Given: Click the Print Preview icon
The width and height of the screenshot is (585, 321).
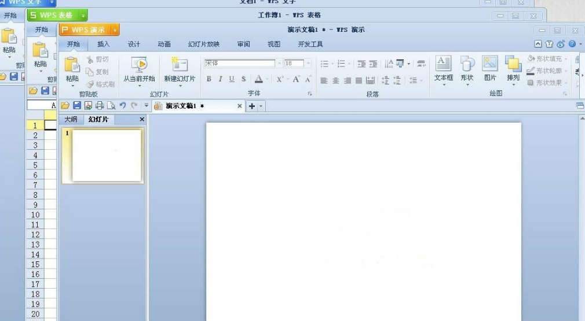Looking at the screenshot, I should pyautogui.click(x=111, y=106).
